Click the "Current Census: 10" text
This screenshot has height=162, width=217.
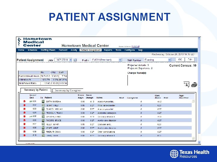pos(183,66)
